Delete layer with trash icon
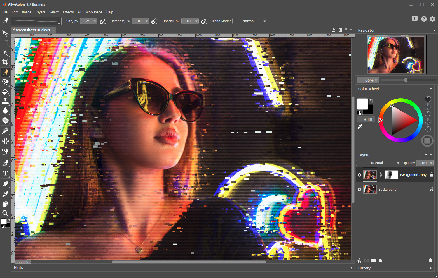This screenshot has width=438, height=278. [x=430, y=260]
